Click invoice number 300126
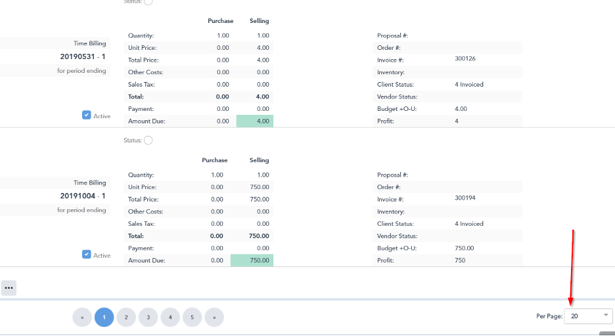615x336 pixels. 465,58
